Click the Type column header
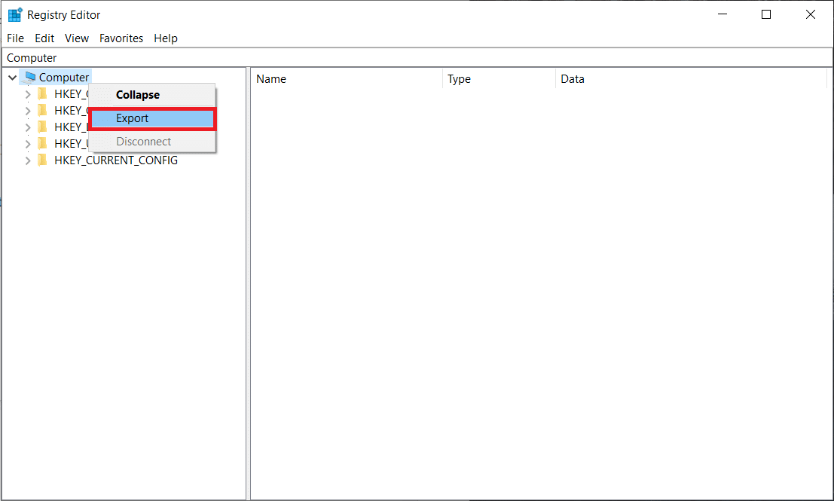Viewport: 834px width, 501px height. coord(499,78)
